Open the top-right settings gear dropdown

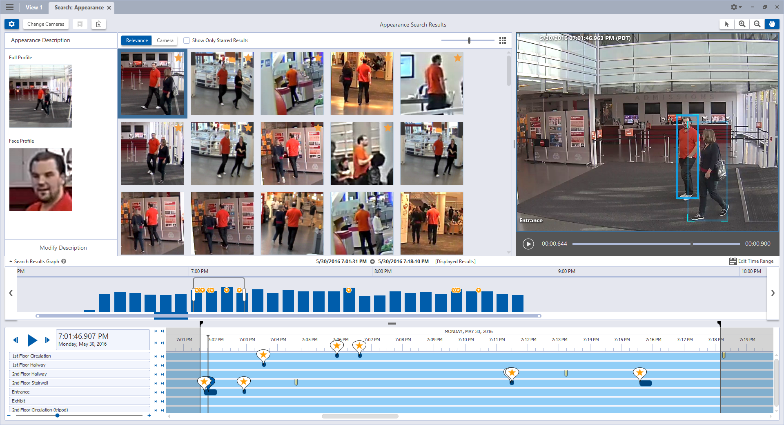pyautogui.click(x=736, y=7)
